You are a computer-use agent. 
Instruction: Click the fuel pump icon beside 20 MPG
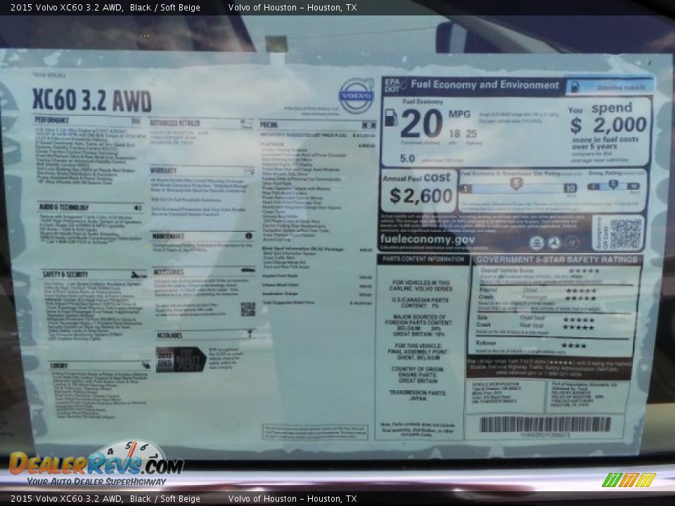coord(391,117)
